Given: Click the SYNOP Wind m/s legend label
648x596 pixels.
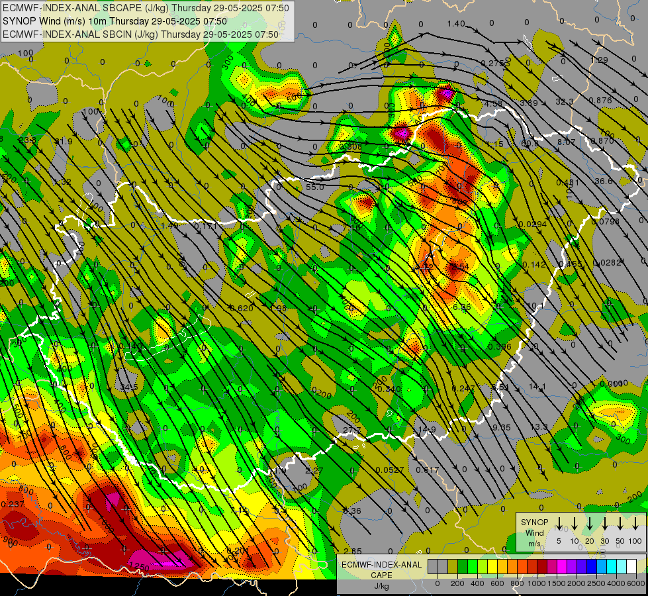Looking at the screenshot, I should tap(534, 532).
